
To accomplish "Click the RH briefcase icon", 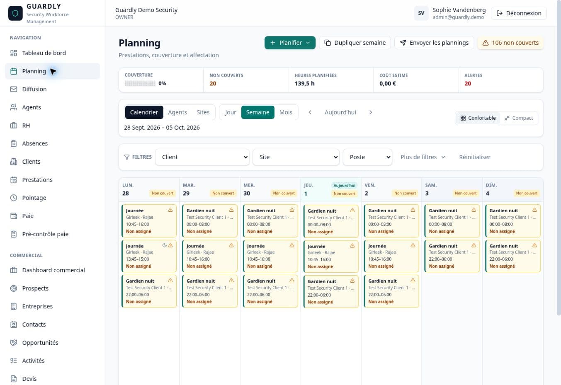I will (14, 126).
